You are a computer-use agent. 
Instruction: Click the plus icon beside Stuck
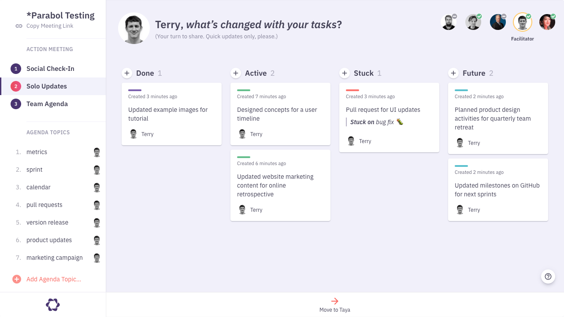tap(345, 73)
